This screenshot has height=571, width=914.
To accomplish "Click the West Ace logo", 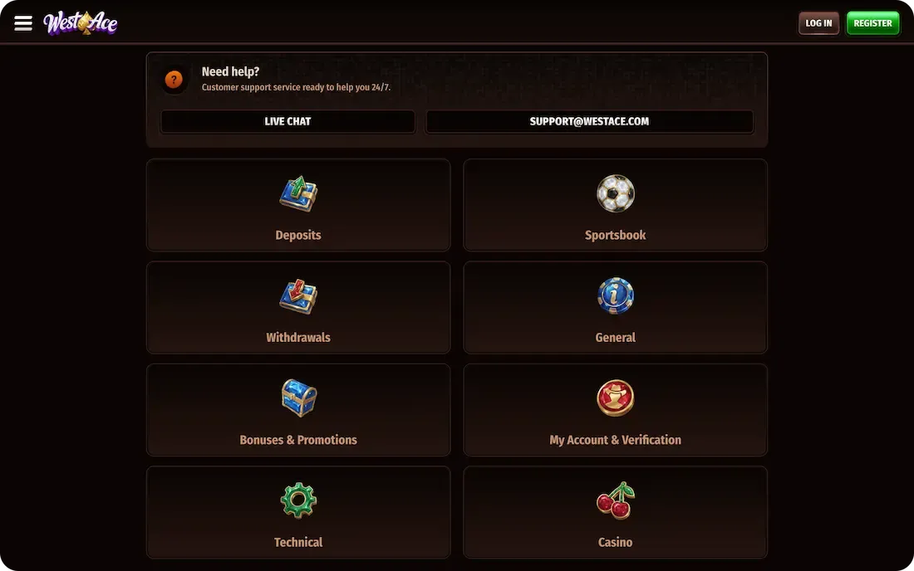I will 81,23.
